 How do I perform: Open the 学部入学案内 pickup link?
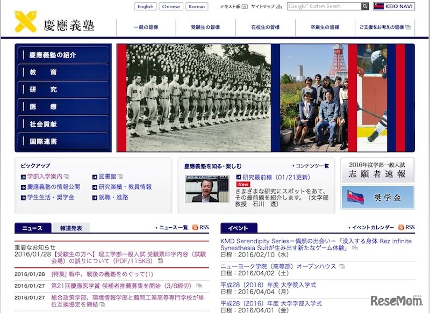(45, 177)
